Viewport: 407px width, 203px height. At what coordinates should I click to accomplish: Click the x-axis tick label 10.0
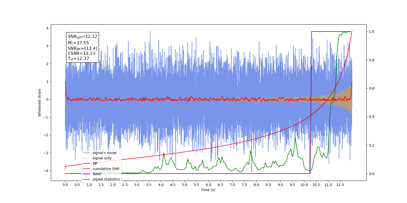click(x=304, y=185)
